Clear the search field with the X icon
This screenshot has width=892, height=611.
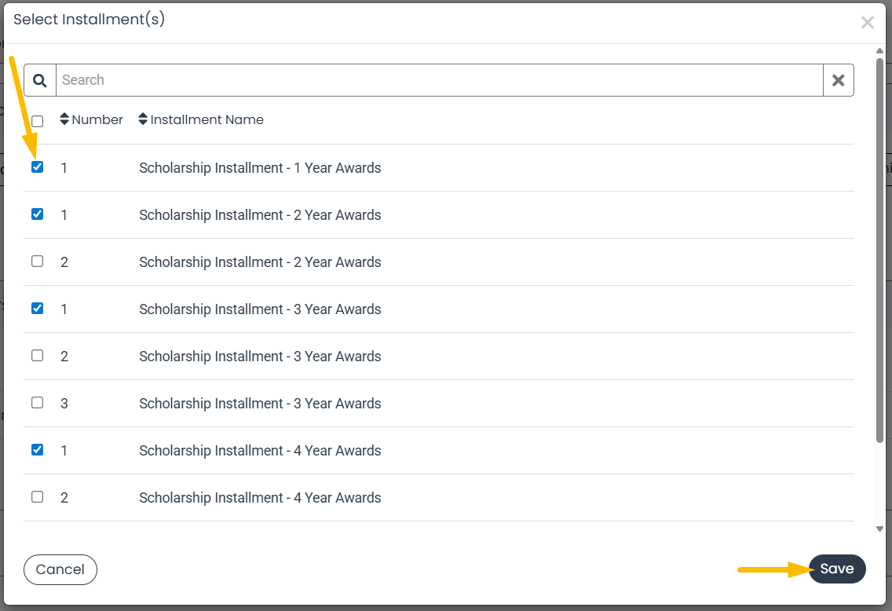838,80
